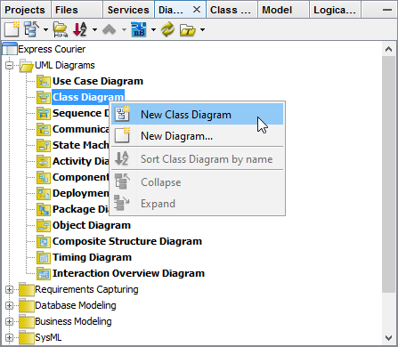The height and width of the screenshot is (347, 398).
Task: Collapse the UML Diagrams folder
Action: (x=9, y=65)
